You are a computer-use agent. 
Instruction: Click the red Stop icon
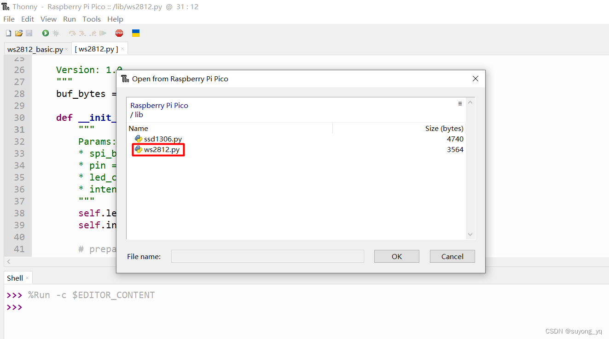[119, 33]
